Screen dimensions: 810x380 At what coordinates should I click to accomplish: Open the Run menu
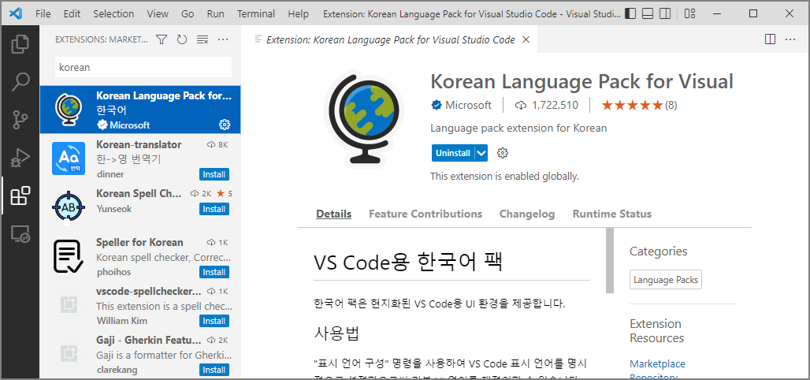tap(215, 14)
